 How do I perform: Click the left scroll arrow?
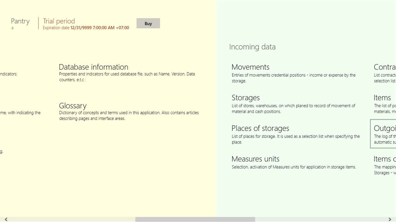tap(6, 219)
